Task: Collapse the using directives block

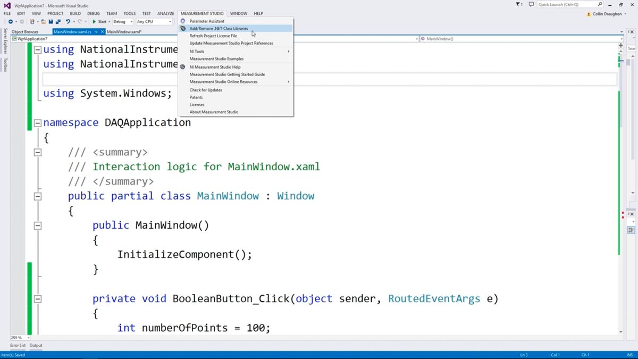Action: point(38,49)
